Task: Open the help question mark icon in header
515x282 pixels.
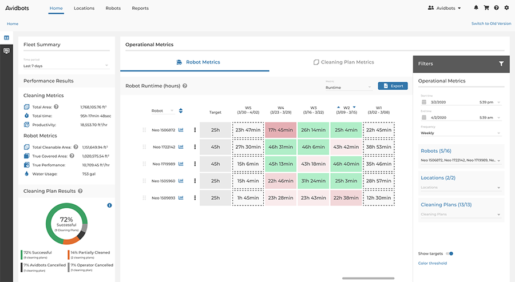Action: tap(496, 7)
